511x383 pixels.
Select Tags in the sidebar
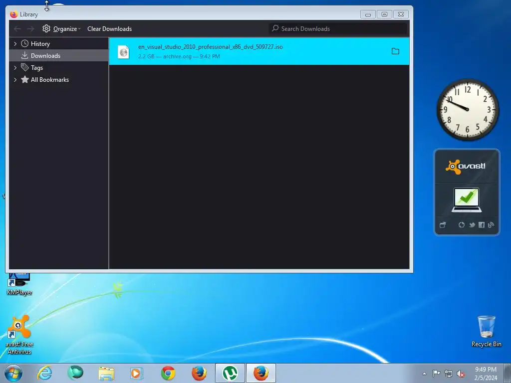[37, 68]
